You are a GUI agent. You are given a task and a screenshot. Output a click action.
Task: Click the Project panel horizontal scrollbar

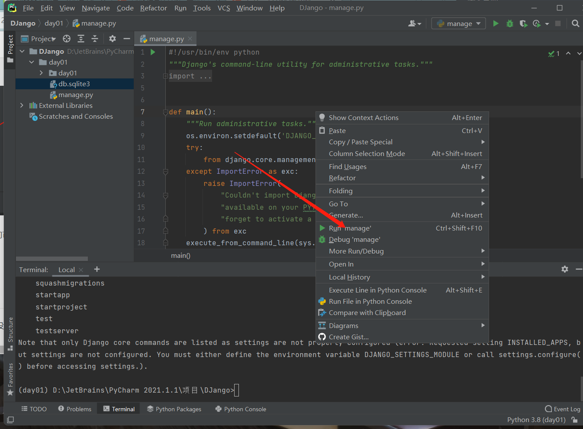click(52, 259)
